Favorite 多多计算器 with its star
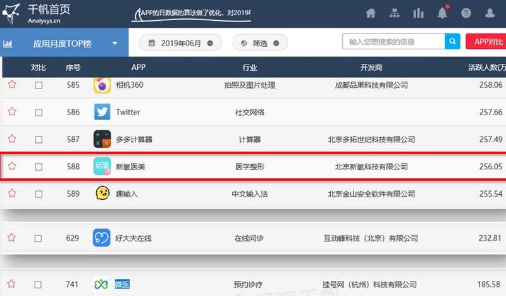This screenshot has height=296, width=506. [12, 139]
